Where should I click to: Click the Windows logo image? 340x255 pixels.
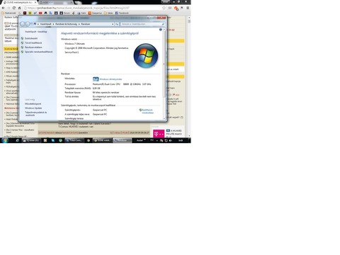click(146, 56)
